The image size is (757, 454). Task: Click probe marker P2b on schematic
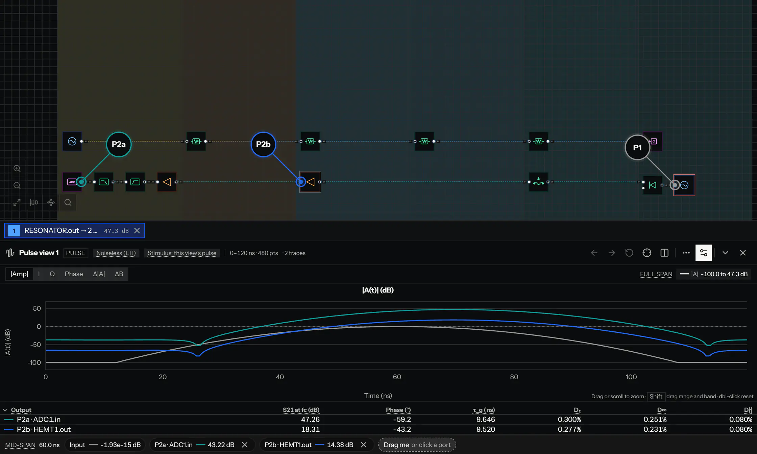coord(263,144)
